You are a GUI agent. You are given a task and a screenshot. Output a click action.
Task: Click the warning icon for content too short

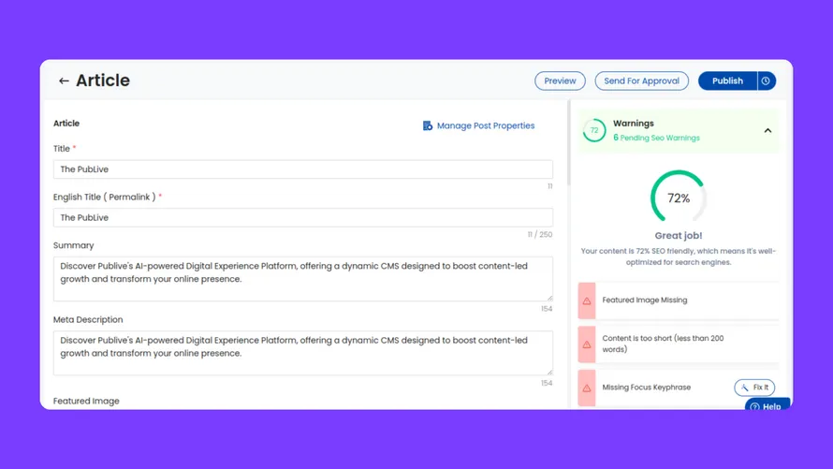click(587, 344)
